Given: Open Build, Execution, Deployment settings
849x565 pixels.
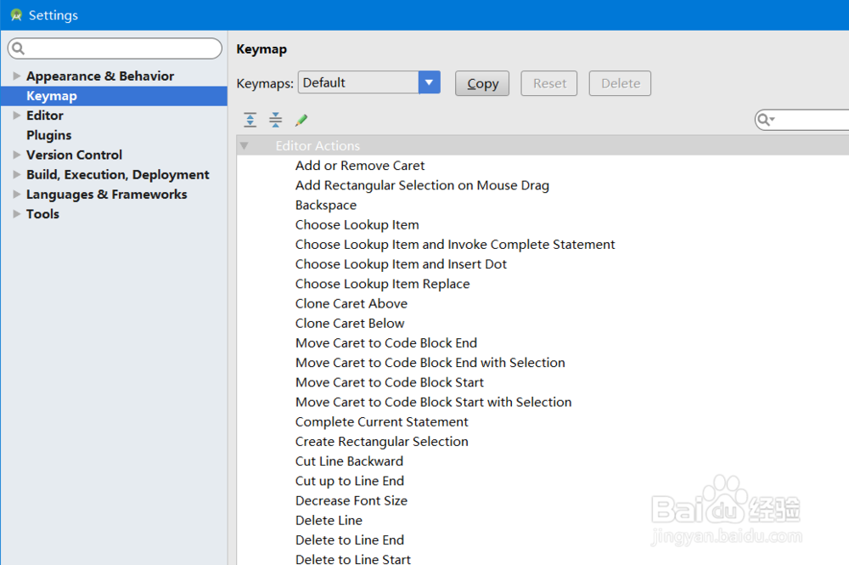Looking at the screenshot, I should pyautogui.click(x=117, y=174).
